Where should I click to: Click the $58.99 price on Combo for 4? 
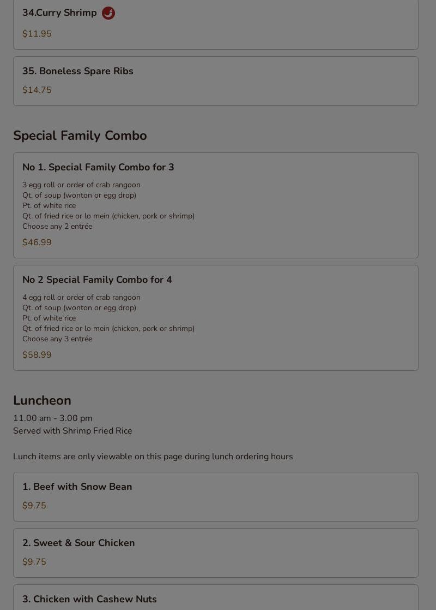pos(37,355)
